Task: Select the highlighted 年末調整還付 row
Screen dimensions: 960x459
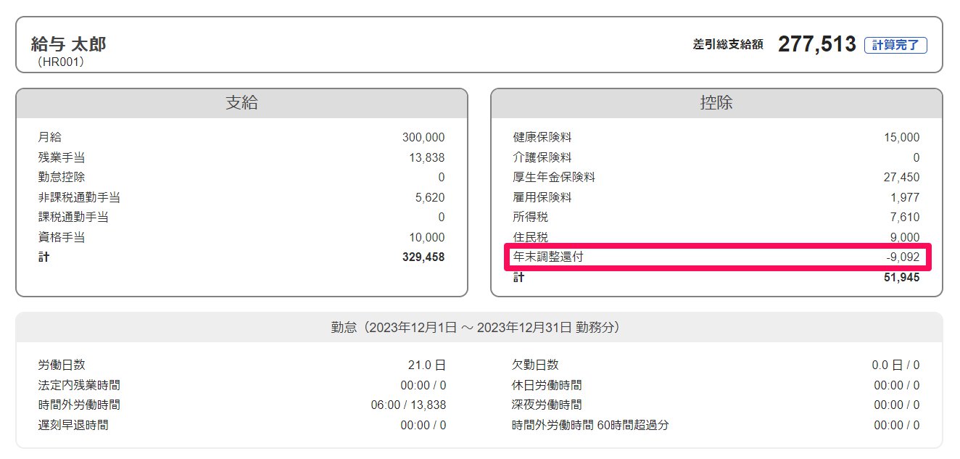Action: [x=716, y=257]
